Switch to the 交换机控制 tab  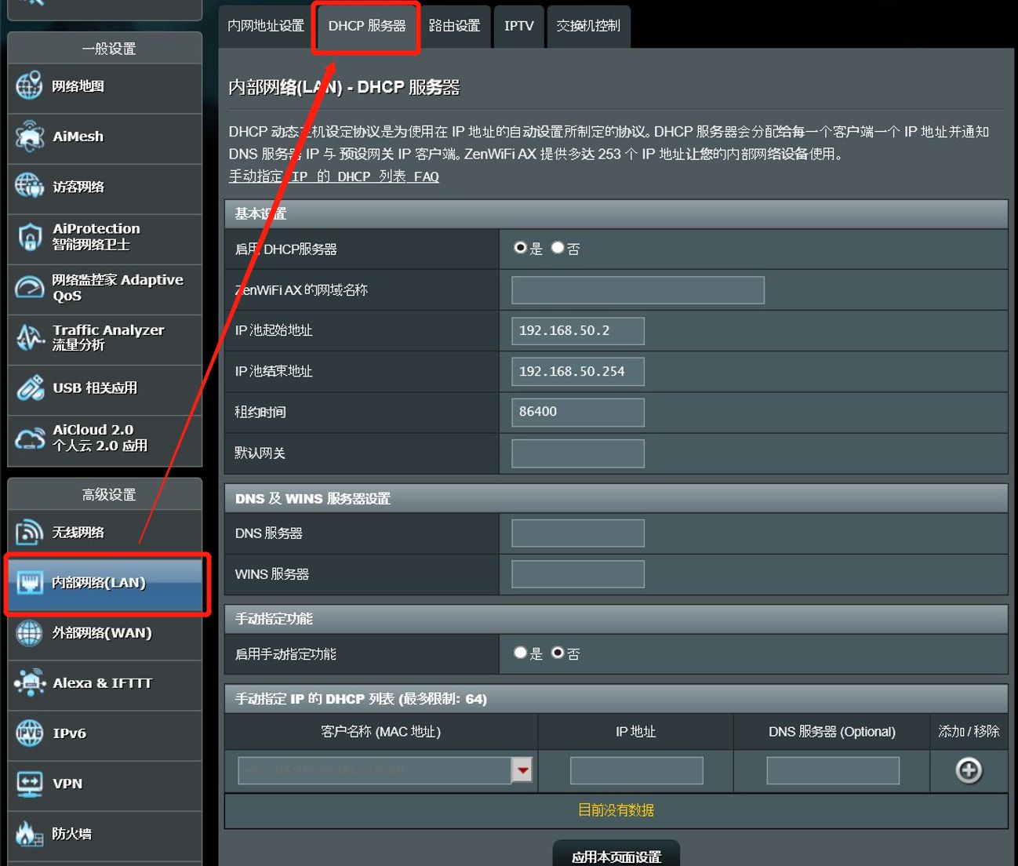point(588,26)
